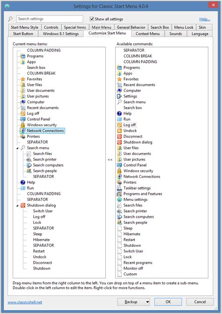Click the Settings icon in Available commands
Screen dimensions: 222x314
click(x=119, y=96)
